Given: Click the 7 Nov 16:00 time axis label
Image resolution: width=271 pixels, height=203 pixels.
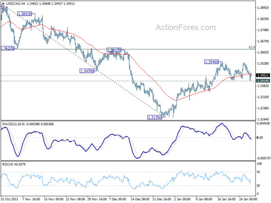Looking at the screenshot, I should coord(31,199).
